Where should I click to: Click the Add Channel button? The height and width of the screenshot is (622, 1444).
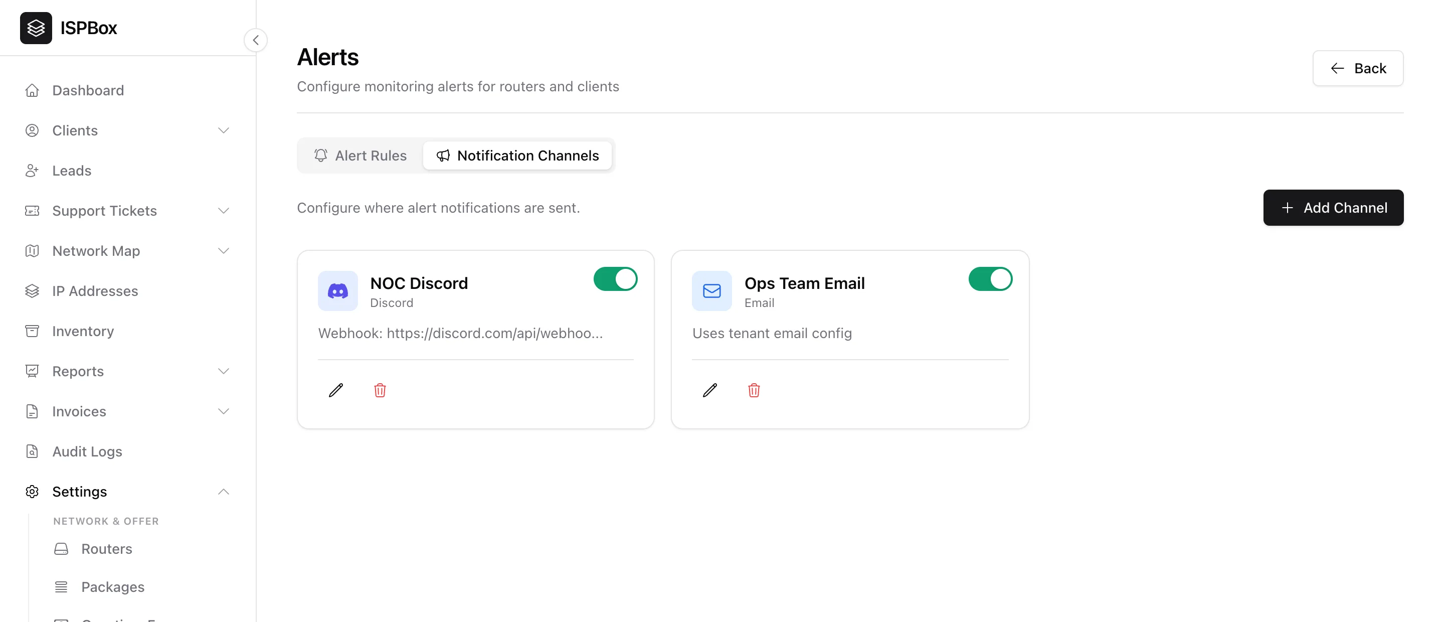pos(1333,208)
